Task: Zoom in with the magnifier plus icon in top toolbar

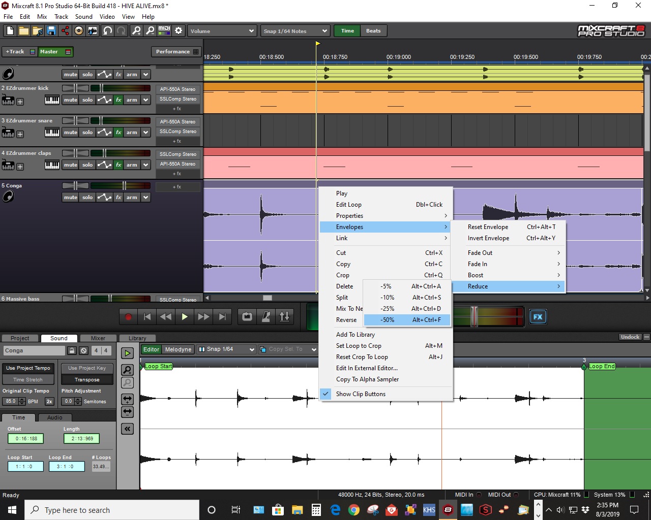Action: (x=136, y=31)
